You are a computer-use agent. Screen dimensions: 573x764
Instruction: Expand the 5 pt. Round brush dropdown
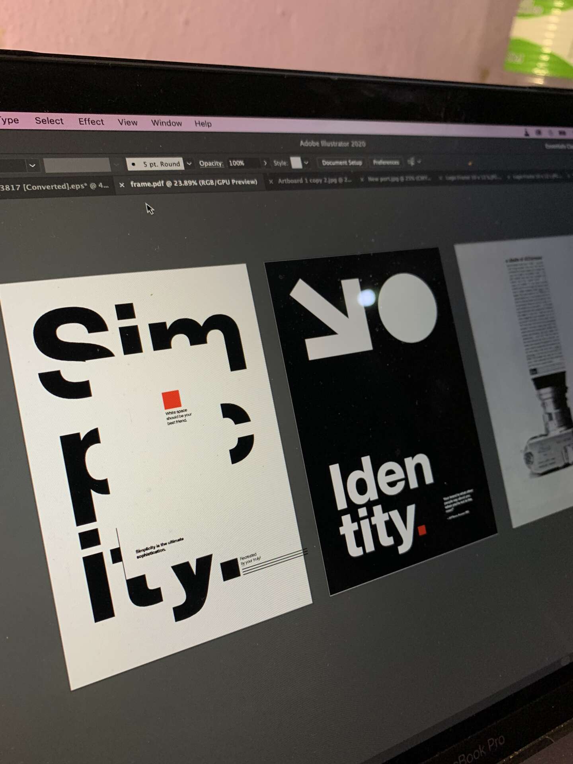[189, 164]
